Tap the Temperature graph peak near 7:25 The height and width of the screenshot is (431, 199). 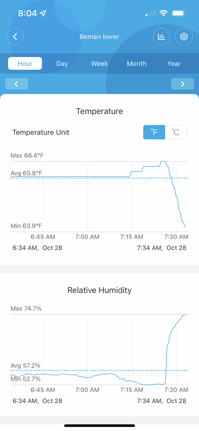pyautogui.click(x=163, y=162)
